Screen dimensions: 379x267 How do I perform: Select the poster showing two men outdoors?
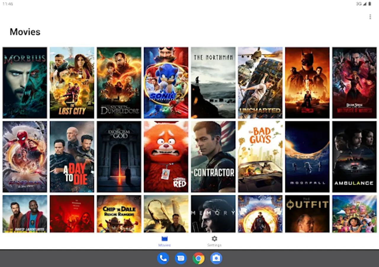[25, 214]
